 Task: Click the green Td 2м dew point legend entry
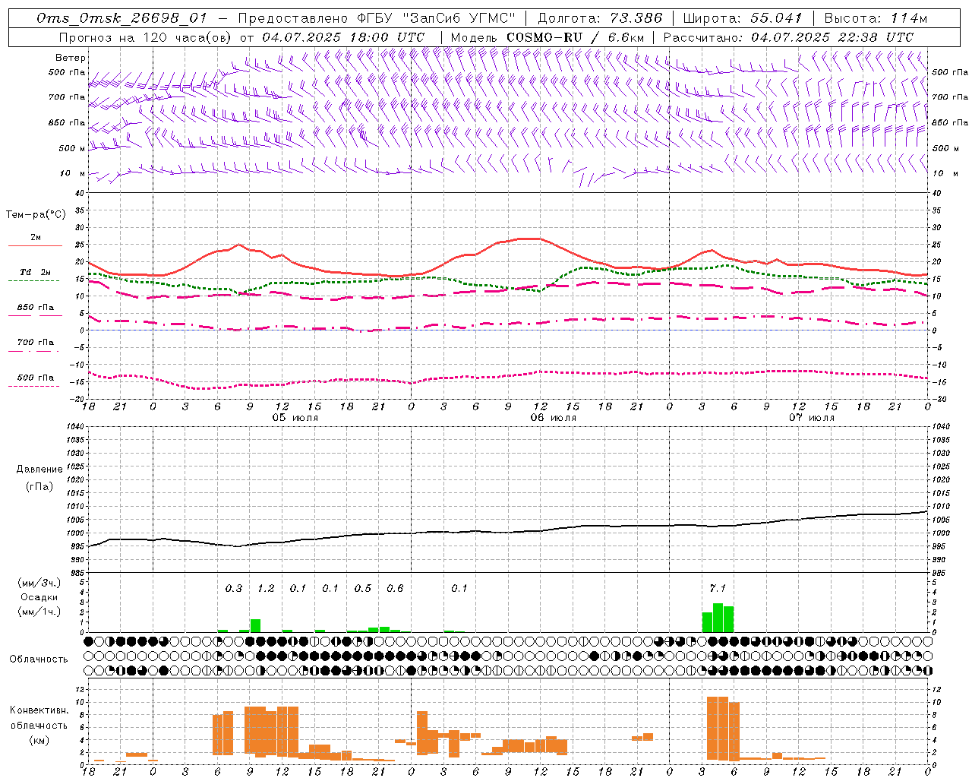(x=36, y=275)
